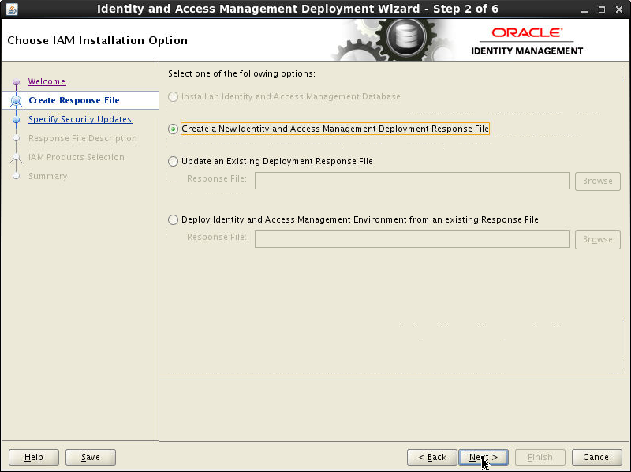The width and height of the screenshot is (631, 472).
Task: Click the Summary step indicator icon
Action: pos(17,176)
